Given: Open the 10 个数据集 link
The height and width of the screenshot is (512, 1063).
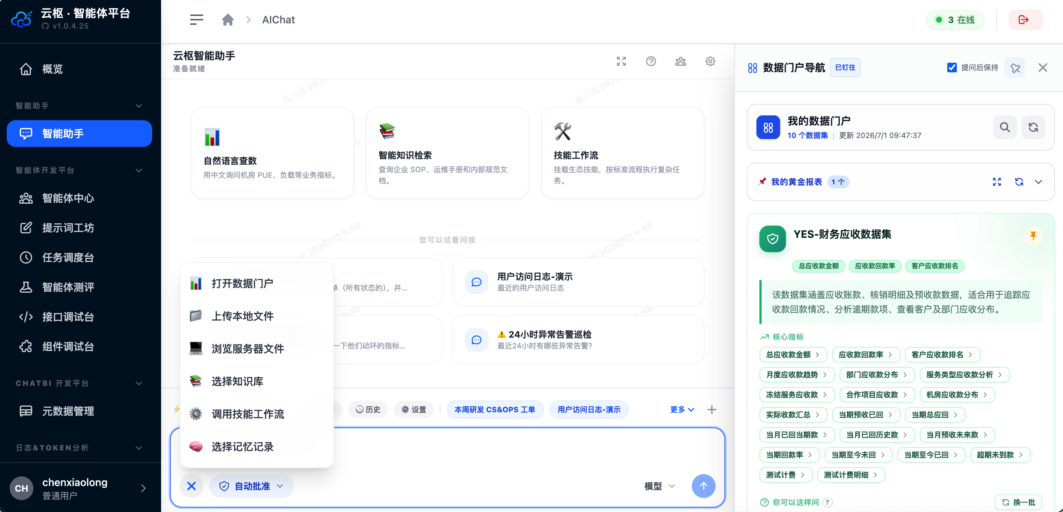Looking at the screenshot, I should click(807, 135).
